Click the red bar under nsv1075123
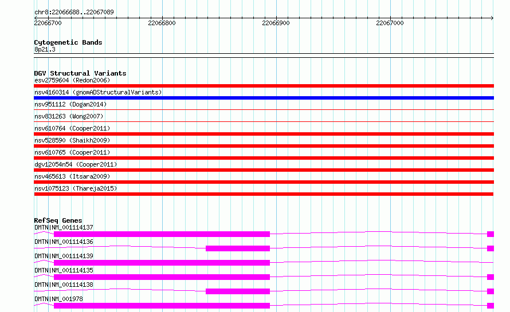This screenshot has height=312, width=510. [264, 194]
